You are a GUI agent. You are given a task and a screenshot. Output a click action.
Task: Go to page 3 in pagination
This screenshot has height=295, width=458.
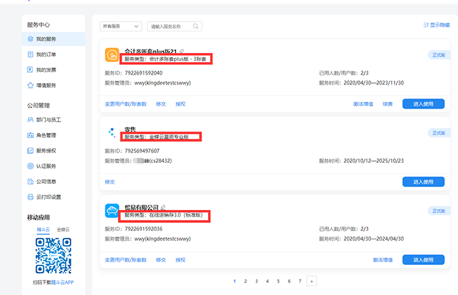coord(256,281)
